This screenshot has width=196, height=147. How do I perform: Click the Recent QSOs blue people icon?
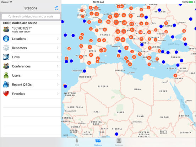pos(6,85)
